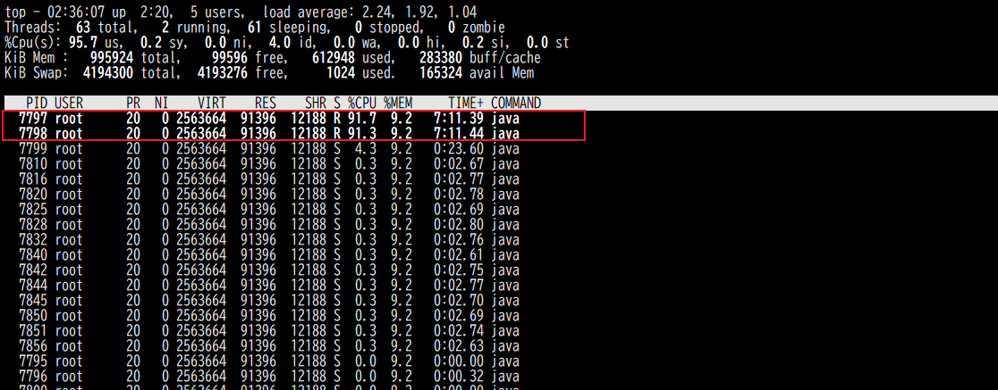The image size is (998, 390).
Task: Click the USER column header
Action: (69, 103)
